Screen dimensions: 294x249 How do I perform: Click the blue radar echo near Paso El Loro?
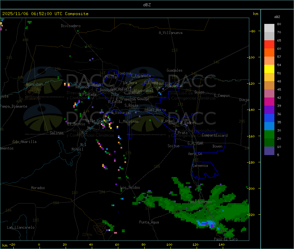click(207, 224)
